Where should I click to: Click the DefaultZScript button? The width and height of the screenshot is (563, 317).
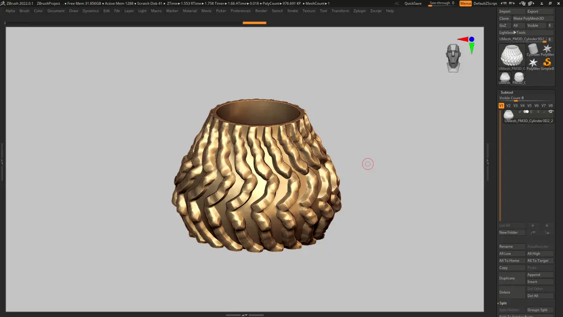click(485, 3)
